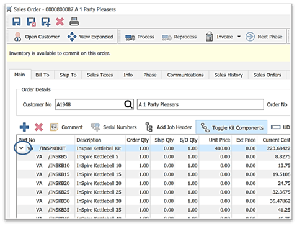Click the UD button in the line toolbar
297x226 pixels.
(x=280, y=127)
